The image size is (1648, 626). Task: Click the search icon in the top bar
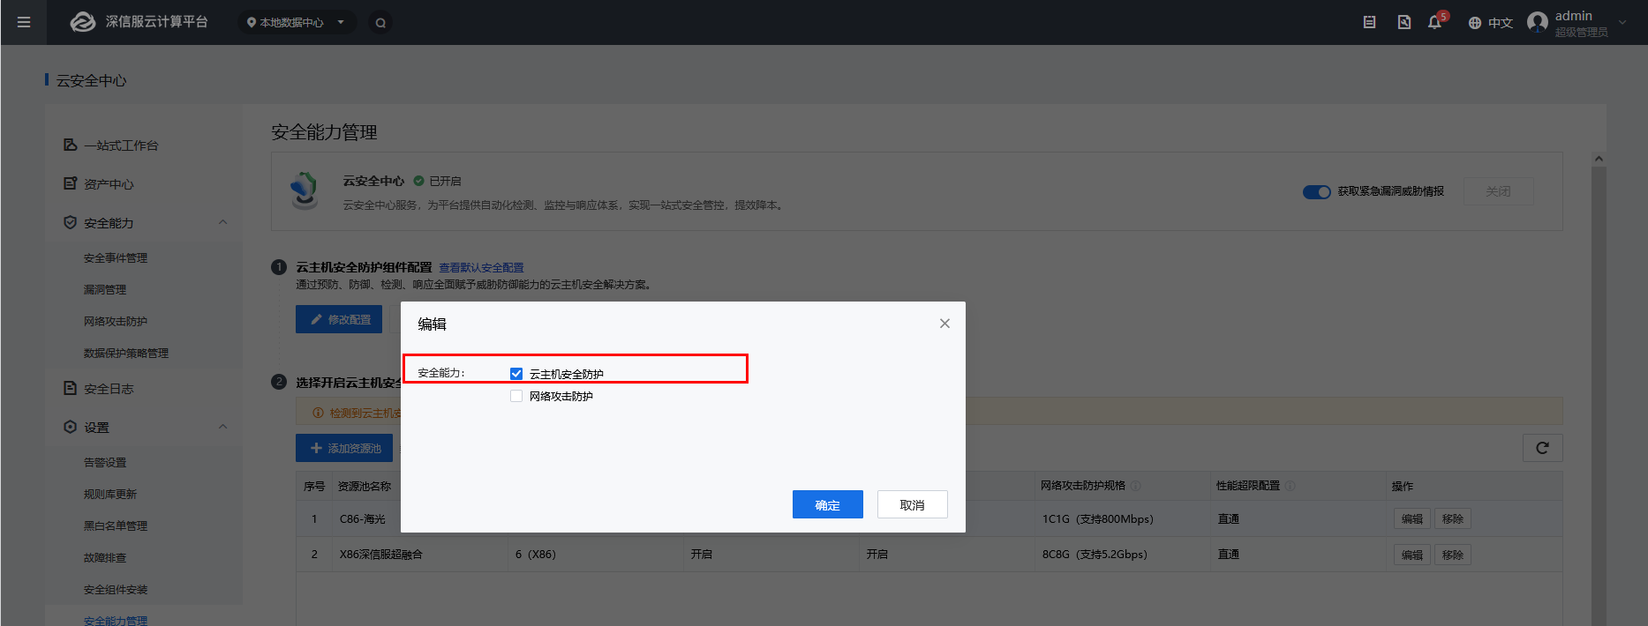click(x=380, y=23)
